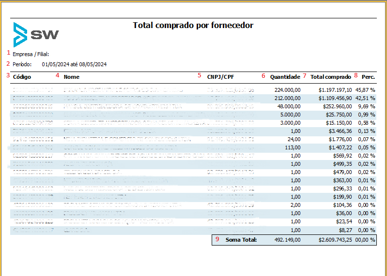Click the grand total $2.609.743,25
Viewport: 387px width, 276px height.
point(335,240)
